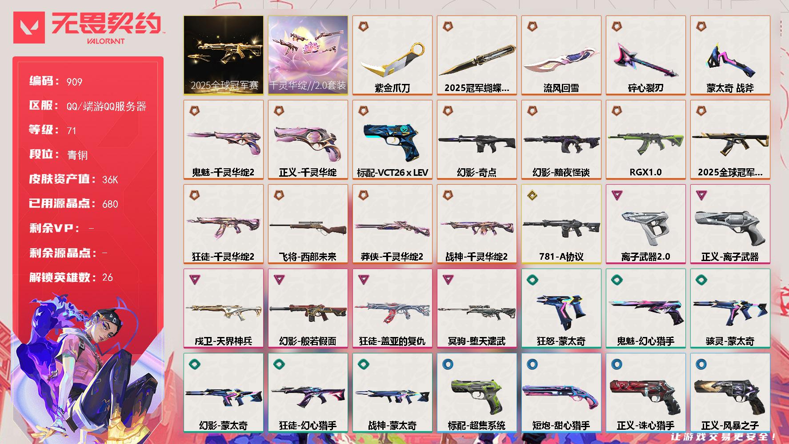Click the tier icon on 流风回雪 card
Viewport: 789px width, 444px height.
[533, 27]
